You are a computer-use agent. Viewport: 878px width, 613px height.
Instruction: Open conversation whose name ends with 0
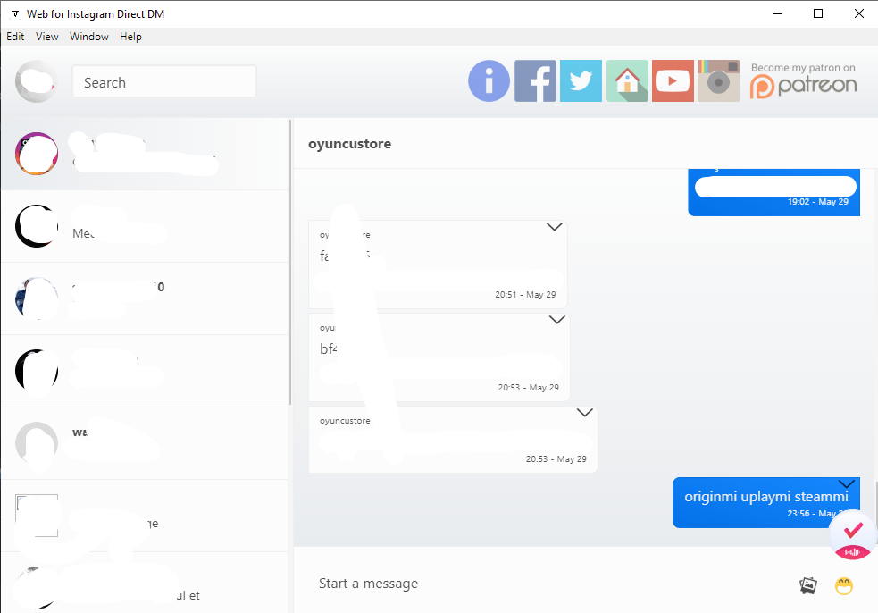pos(145,298)
